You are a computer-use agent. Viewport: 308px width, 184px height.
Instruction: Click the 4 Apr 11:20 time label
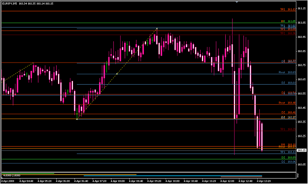coord(209,181)
